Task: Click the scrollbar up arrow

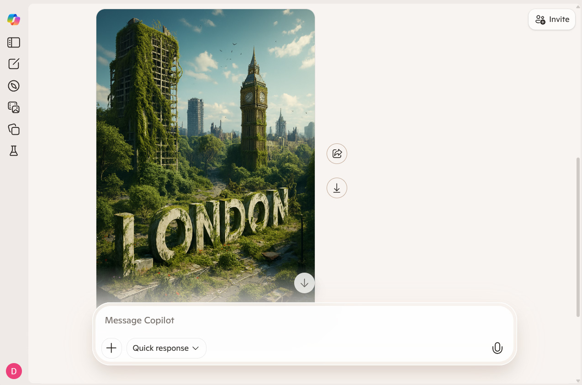Action: pos(578,6)
